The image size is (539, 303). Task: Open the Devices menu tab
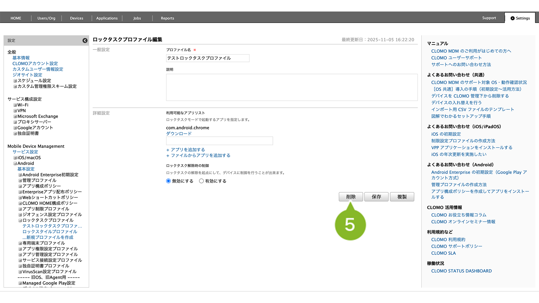[76, 18]
